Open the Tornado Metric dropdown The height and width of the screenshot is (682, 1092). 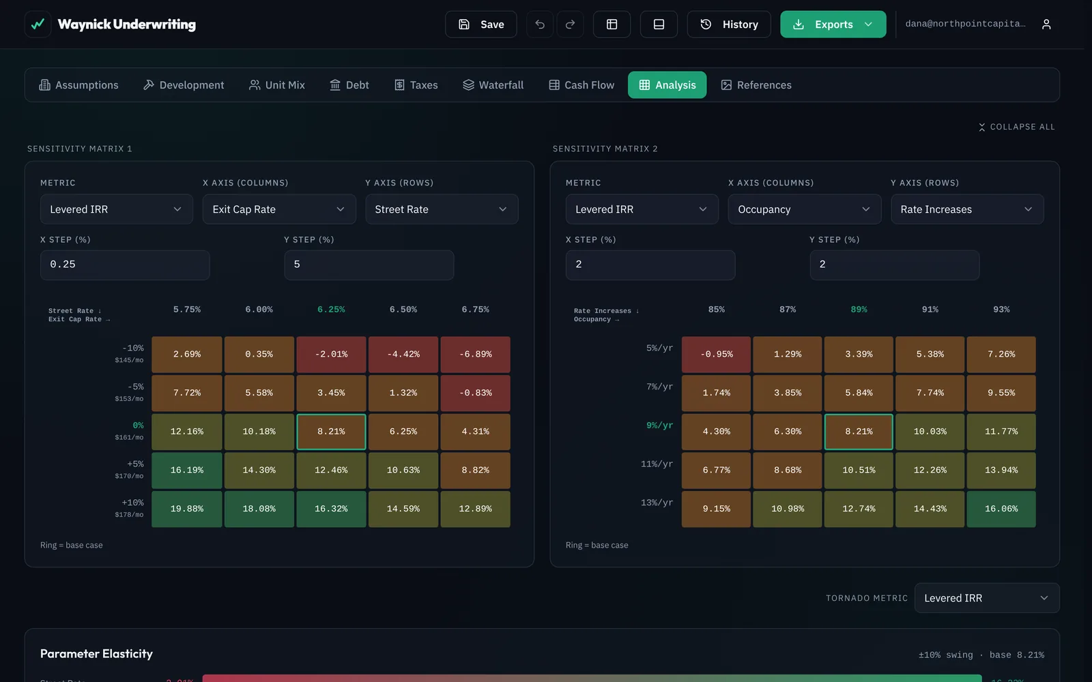coord(987,598)
